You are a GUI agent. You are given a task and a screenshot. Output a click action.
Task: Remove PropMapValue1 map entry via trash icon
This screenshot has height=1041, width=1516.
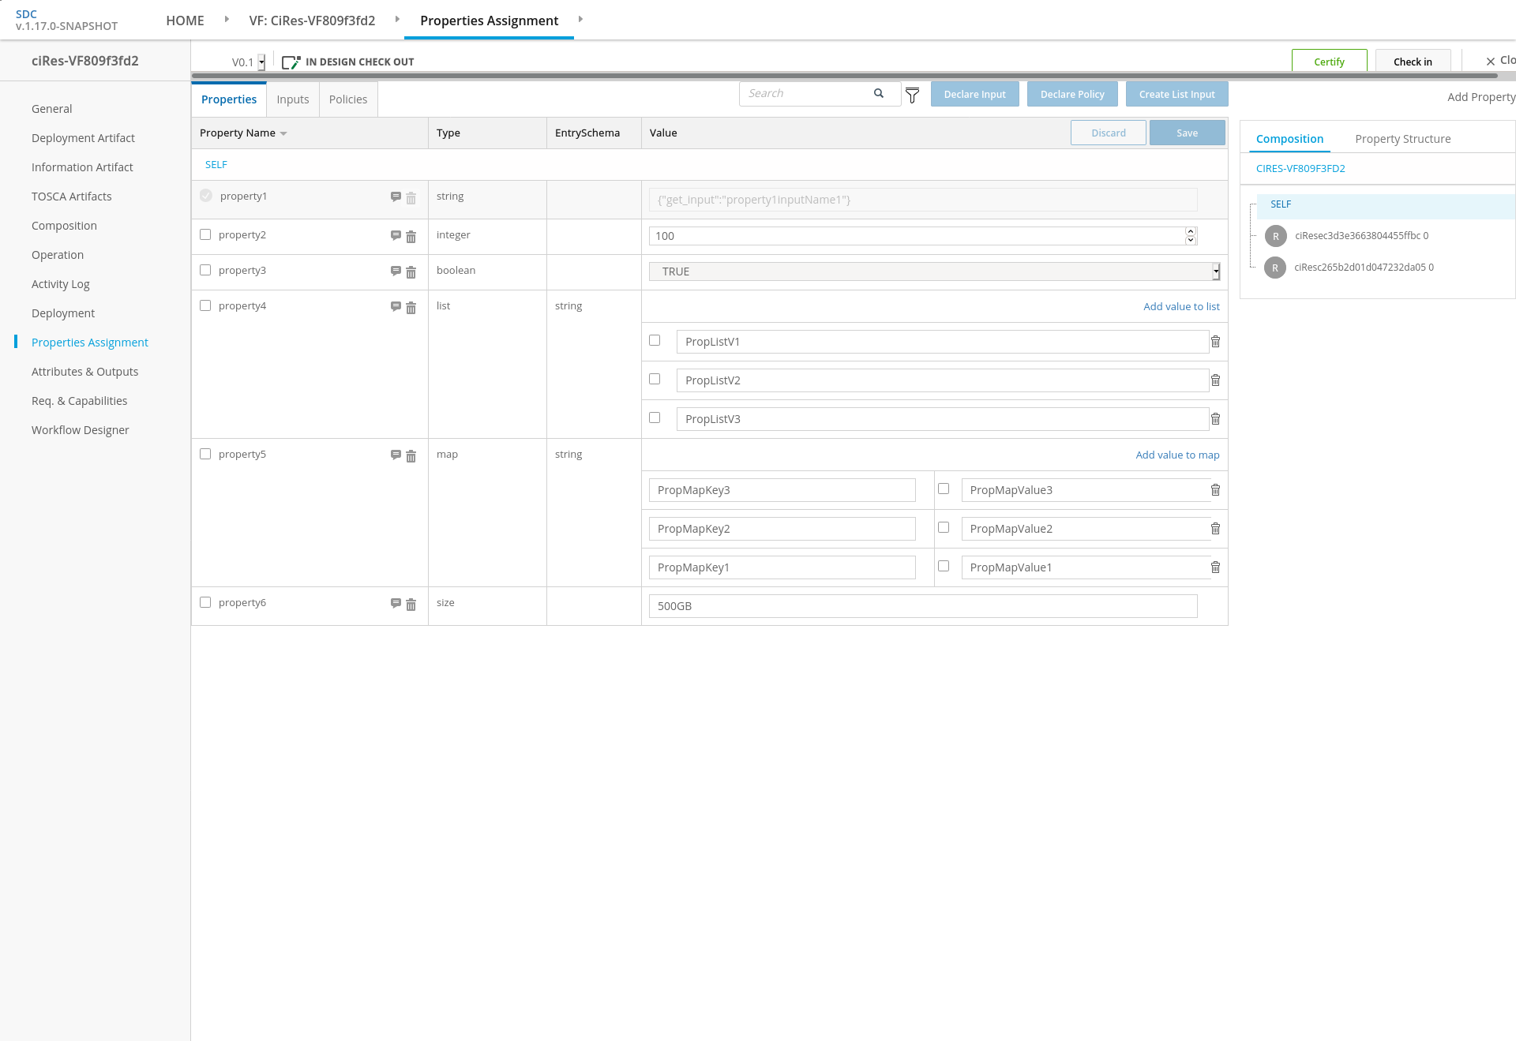tap(1215, 567)
